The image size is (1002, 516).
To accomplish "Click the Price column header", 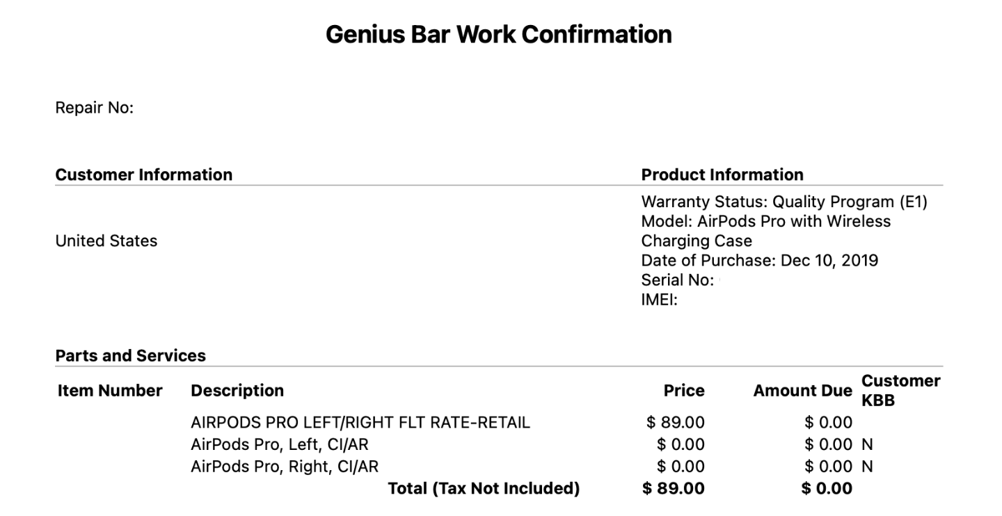I will pos(683,391).
